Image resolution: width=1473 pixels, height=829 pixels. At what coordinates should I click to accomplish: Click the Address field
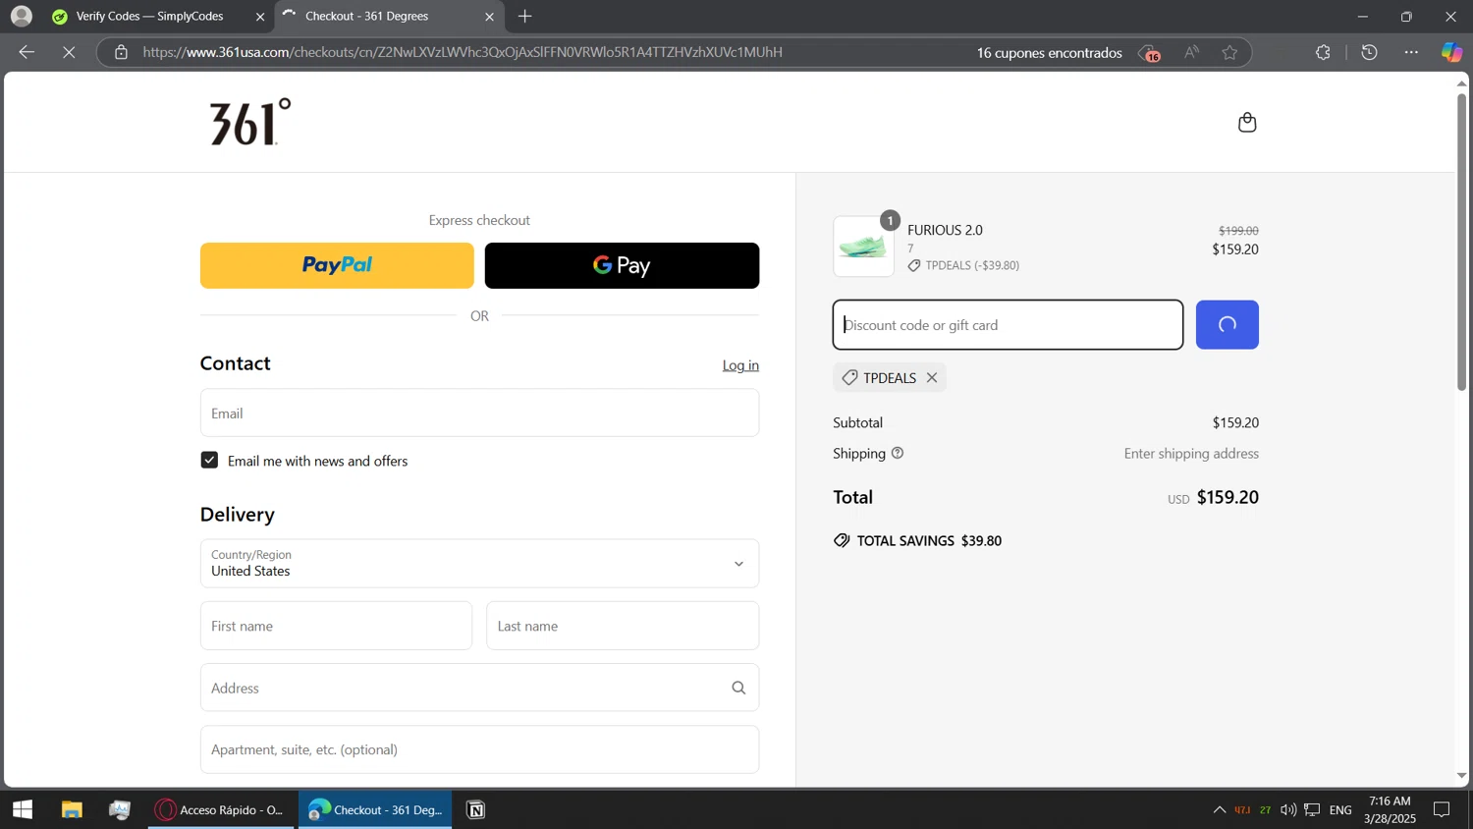click(479, 688)
